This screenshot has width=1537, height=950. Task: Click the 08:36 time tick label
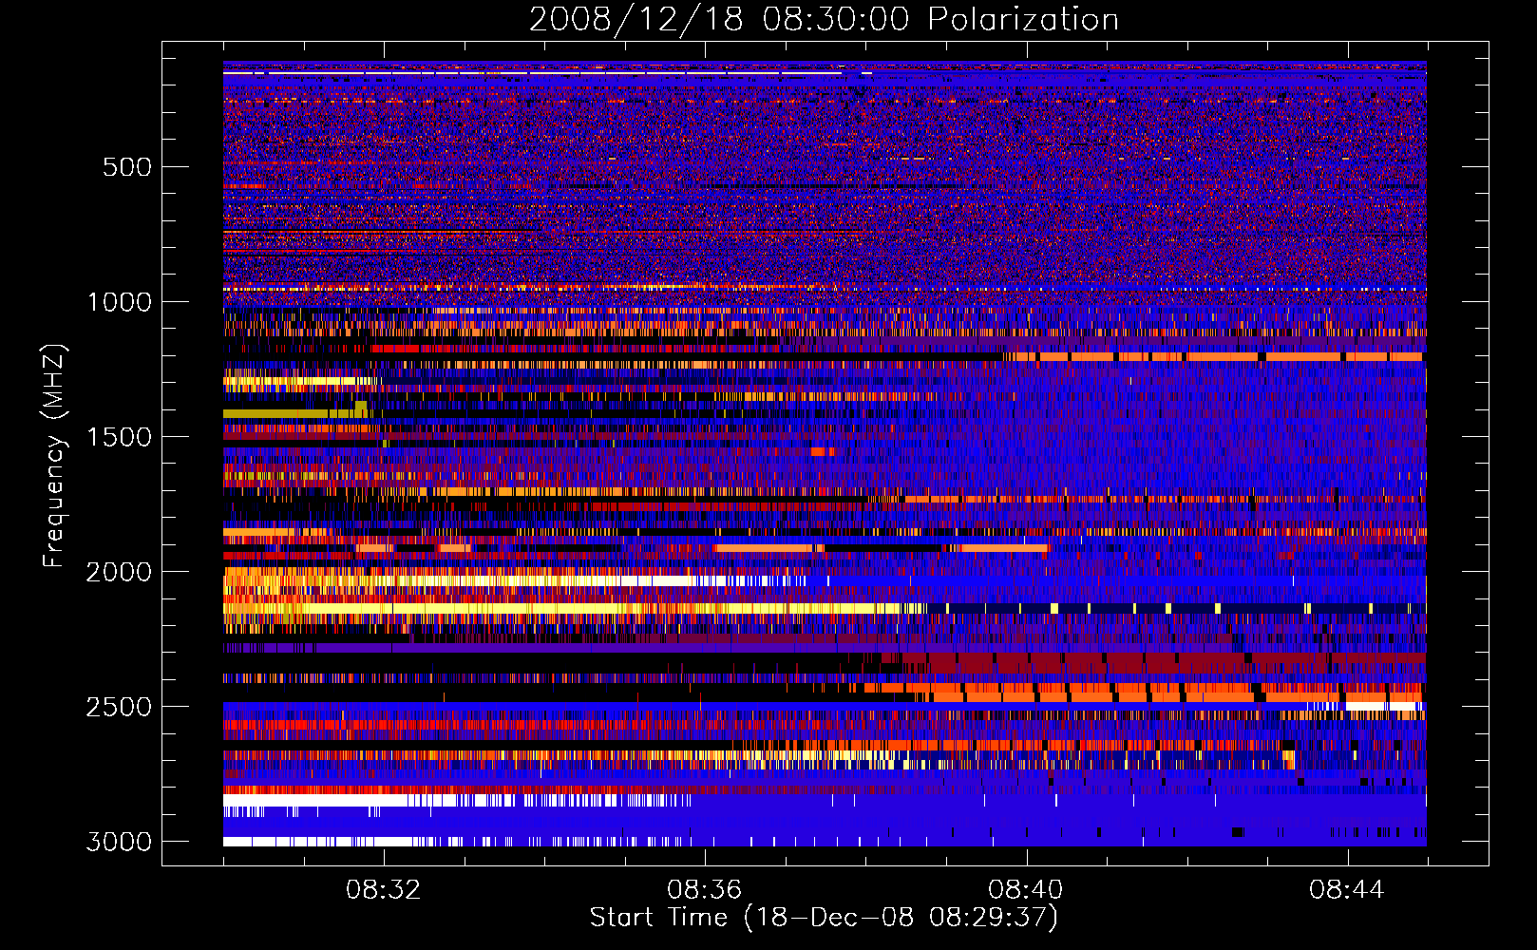click(x=705, y=890)
